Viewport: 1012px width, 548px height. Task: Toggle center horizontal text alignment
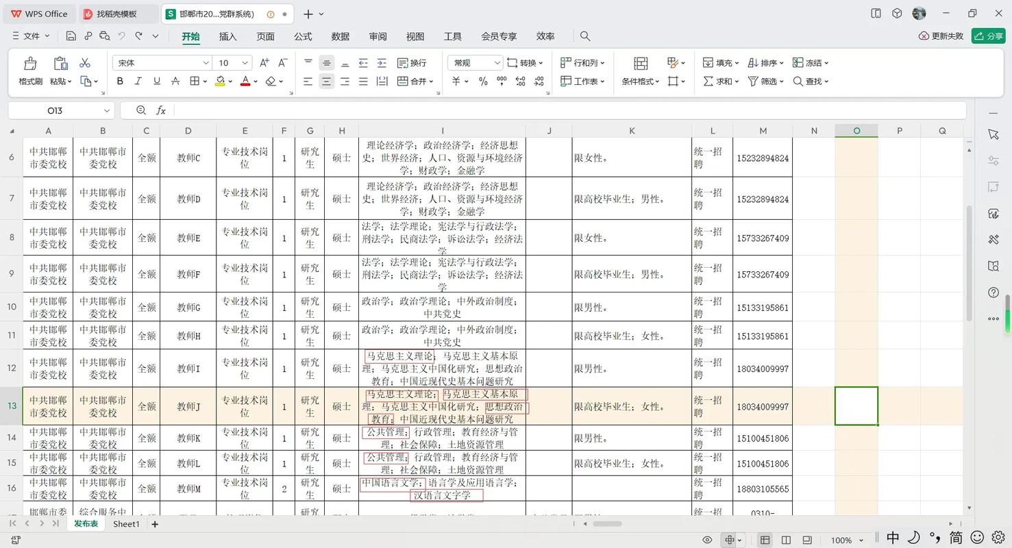[x=327, y=82]
